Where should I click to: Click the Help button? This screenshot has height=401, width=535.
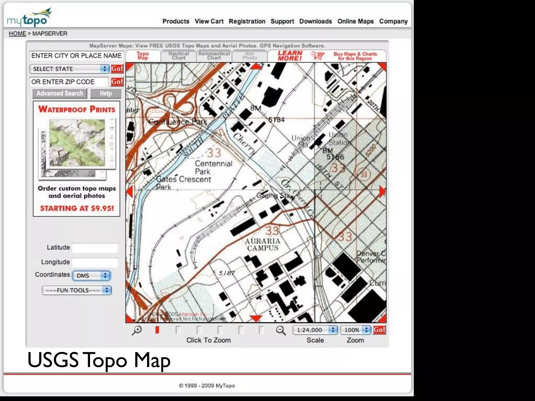pos(106,93)
